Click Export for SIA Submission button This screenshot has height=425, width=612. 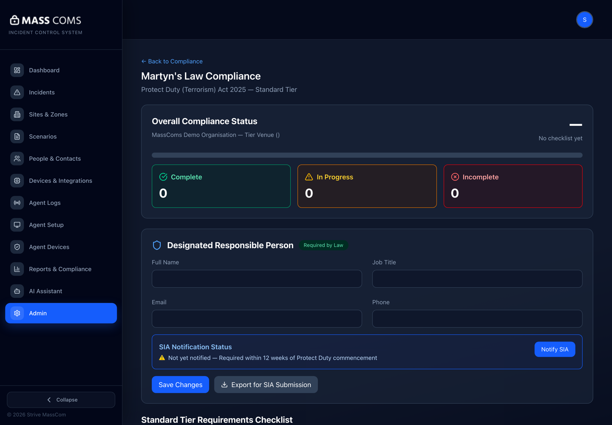[x=266, y=385]
